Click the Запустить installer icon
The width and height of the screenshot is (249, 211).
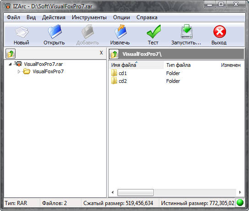187,32
